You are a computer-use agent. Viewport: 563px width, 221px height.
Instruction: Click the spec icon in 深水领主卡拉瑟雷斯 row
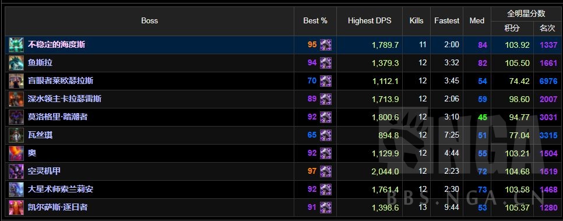pos(326,99)
